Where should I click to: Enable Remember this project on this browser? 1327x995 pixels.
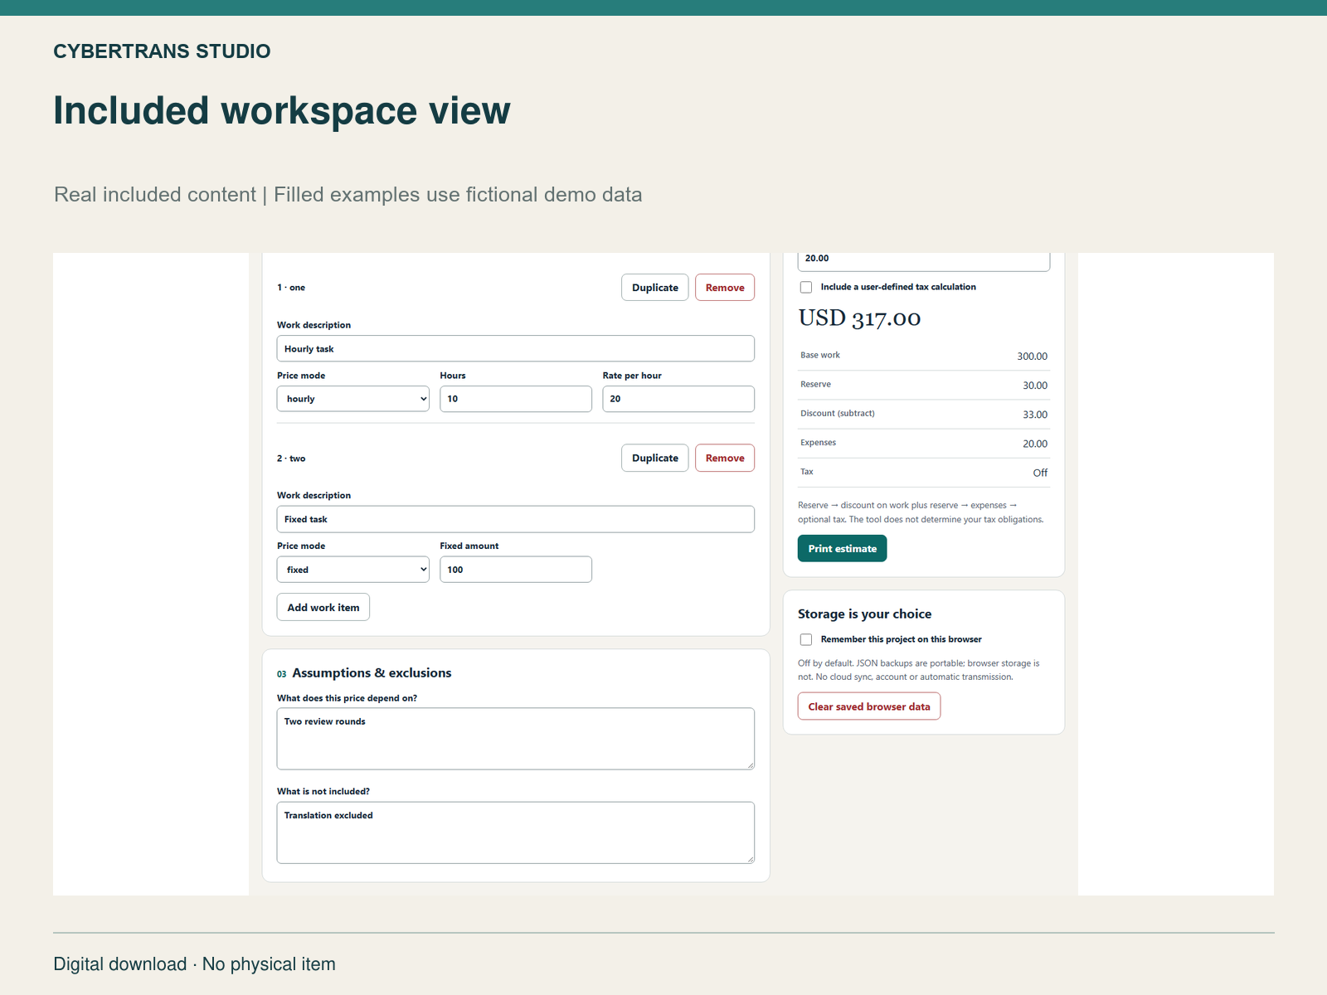pos(805,639)
